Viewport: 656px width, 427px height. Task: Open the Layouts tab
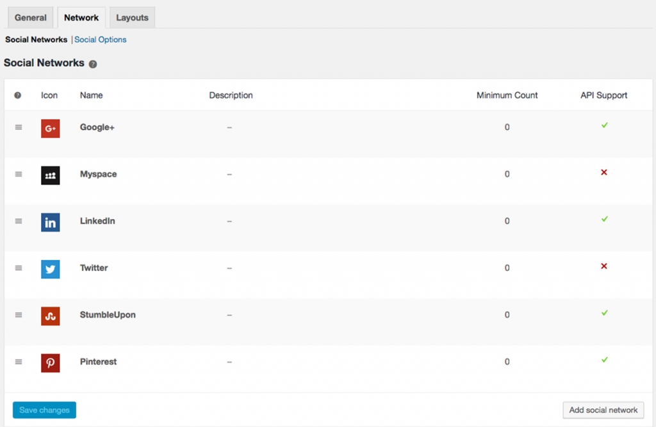tap(132, 18)
